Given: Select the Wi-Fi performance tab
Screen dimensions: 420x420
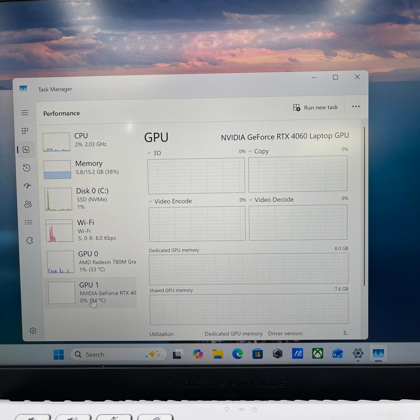Looking at the screenshot, I should pyautogui.click(x=87, y=230).
